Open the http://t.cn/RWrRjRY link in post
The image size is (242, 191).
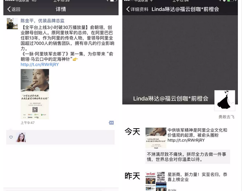40,65
